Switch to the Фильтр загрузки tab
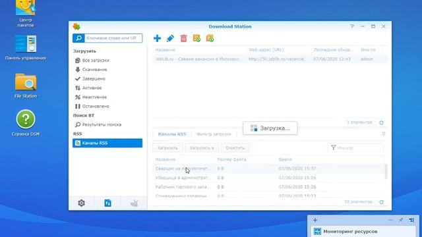Image resolution: width=422 pixels, height=237 pixels. tap(214, 134)
